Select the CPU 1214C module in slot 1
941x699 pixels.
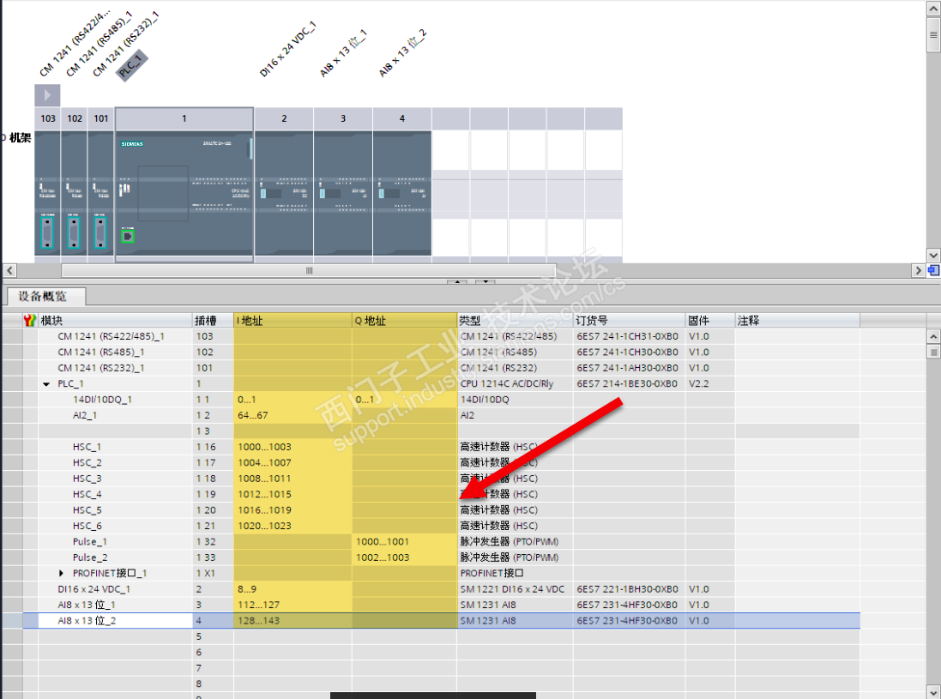point(184,193)
